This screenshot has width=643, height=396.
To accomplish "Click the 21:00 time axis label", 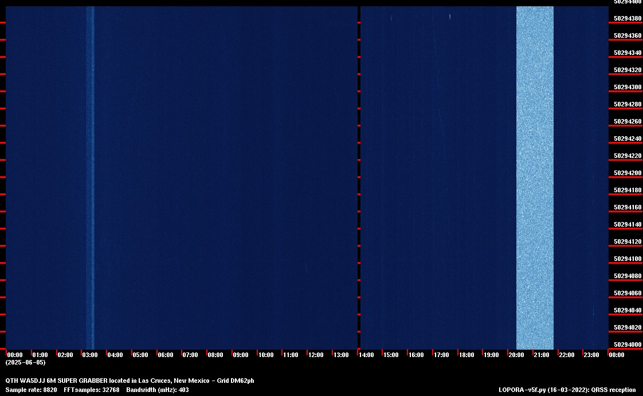I will coord(542,355).
